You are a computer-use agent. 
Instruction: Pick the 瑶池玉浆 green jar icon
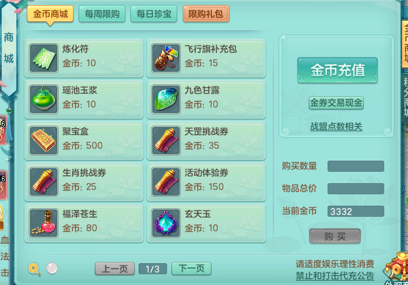(x=44, y=99)
